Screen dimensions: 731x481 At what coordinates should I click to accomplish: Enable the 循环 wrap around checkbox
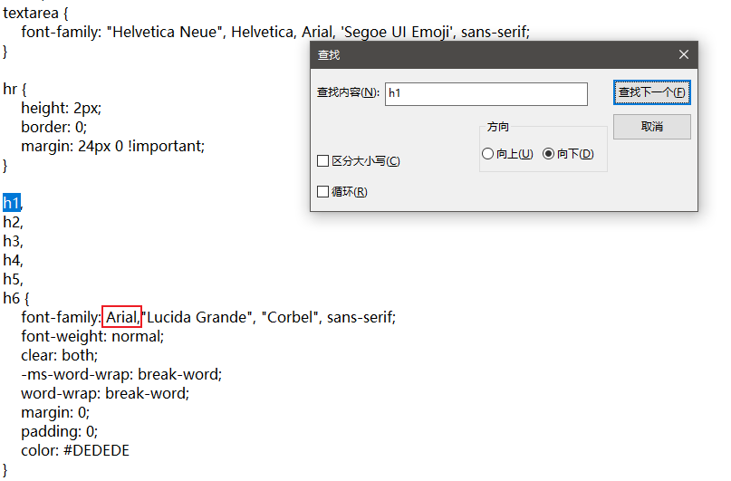click(x=322, y=191)
